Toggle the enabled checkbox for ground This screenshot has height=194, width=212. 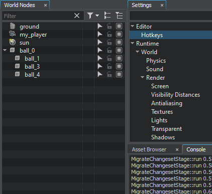[119, 26]
